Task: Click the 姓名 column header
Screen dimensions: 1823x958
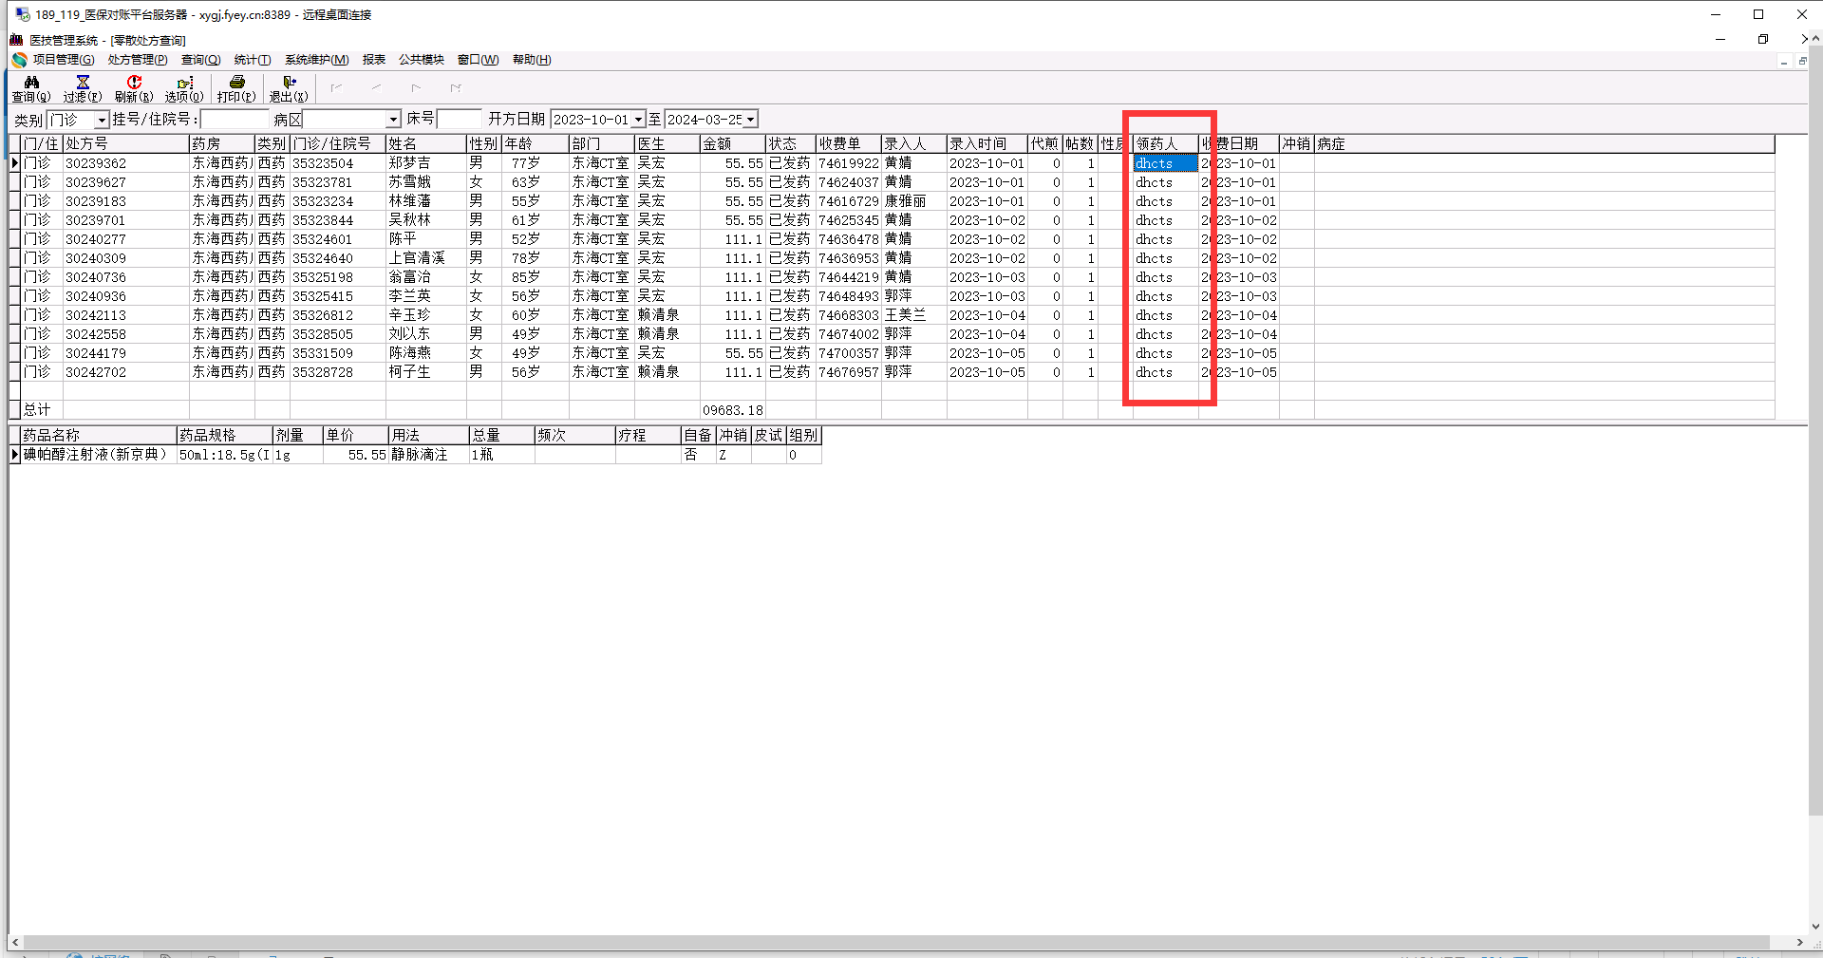Action: point(426,143)
